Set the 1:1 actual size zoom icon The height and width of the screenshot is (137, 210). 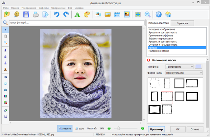[x=148, y=14]
